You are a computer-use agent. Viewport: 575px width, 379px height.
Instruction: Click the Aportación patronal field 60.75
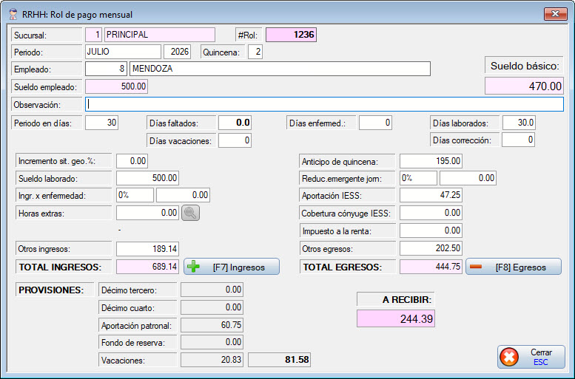[212, 325]
